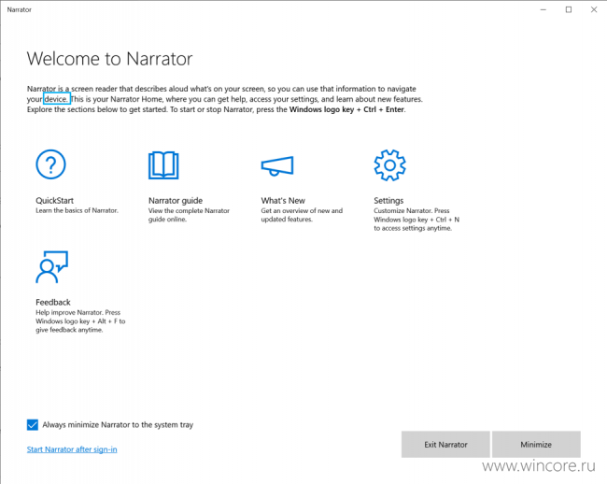Viewport: 607px width, 484px height.
Task: Click the highlighted word 'device.'
Action: 57,99
